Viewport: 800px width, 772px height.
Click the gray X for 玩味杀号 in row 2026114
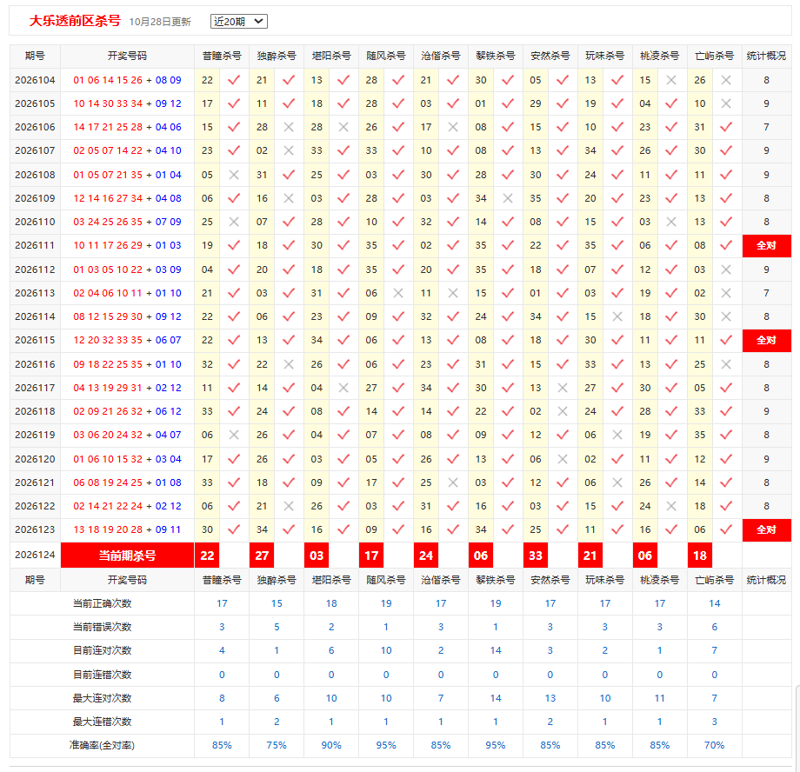tap(617, 316)
